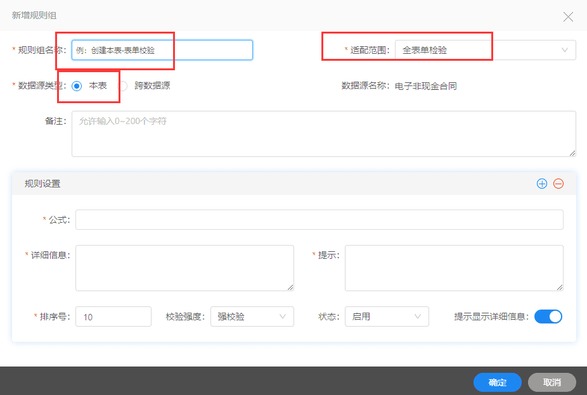Click the 电子非现金合同 data source name
Screen dimensions: 587x395
point(425,86)
